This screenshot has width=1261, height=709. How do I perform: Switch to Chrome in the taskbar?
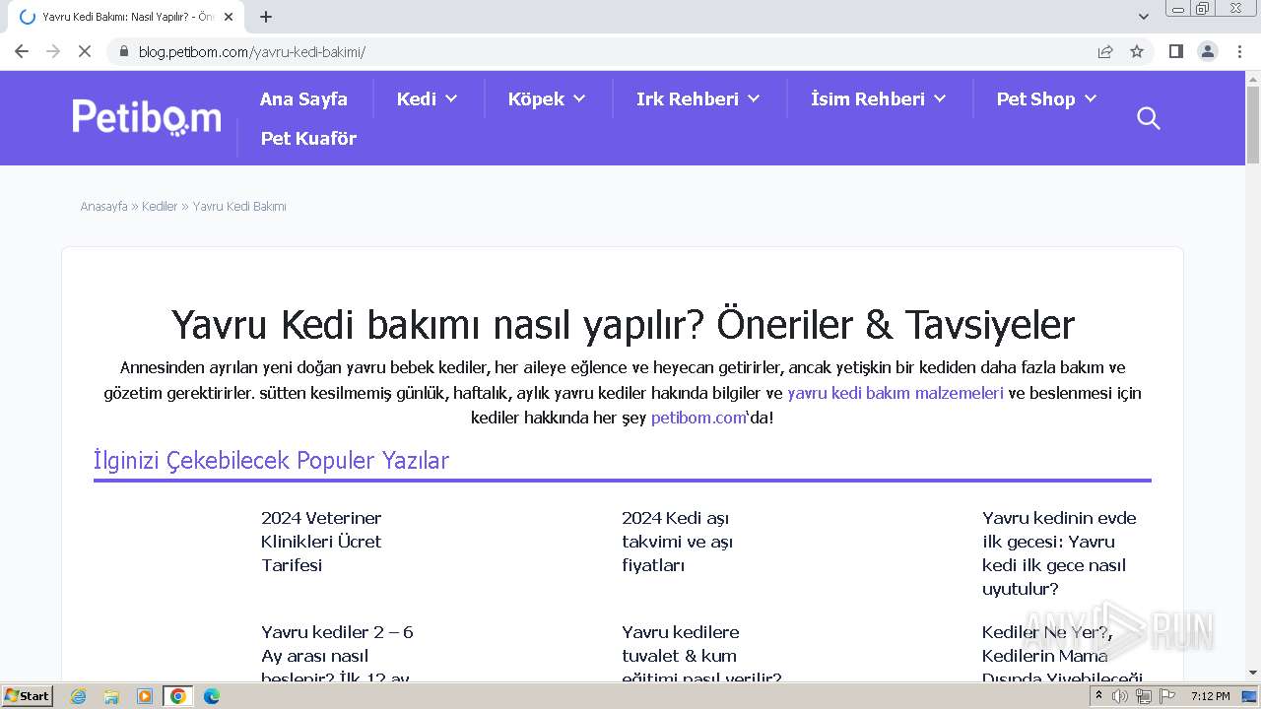(177, 696)
